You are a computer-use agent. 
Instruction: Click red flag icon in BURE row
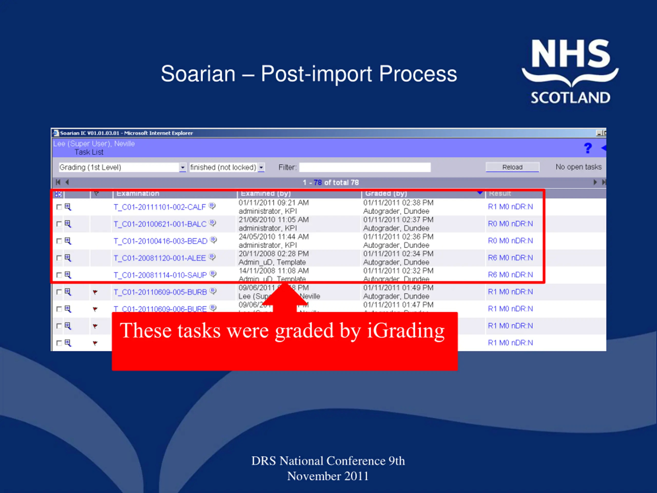pos(95,309)
